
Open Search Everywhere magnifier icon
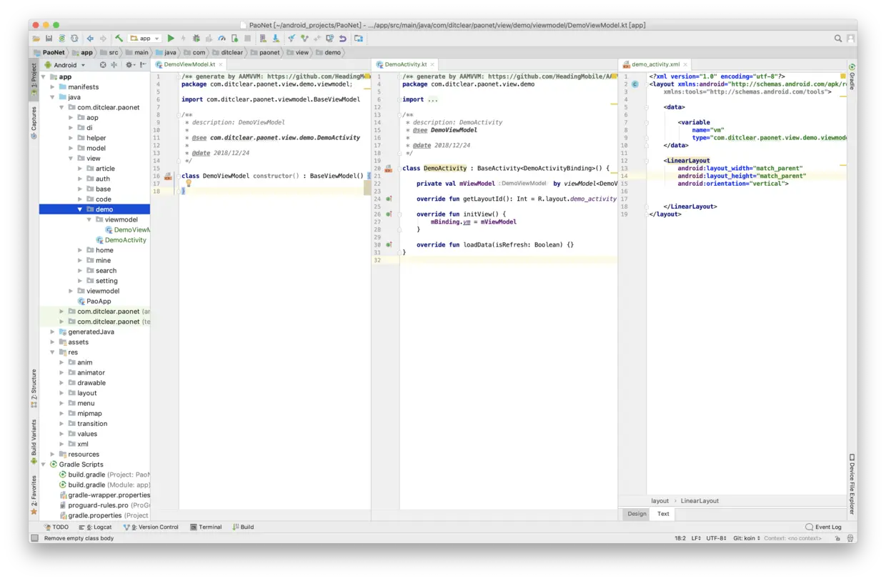(838, 39)
